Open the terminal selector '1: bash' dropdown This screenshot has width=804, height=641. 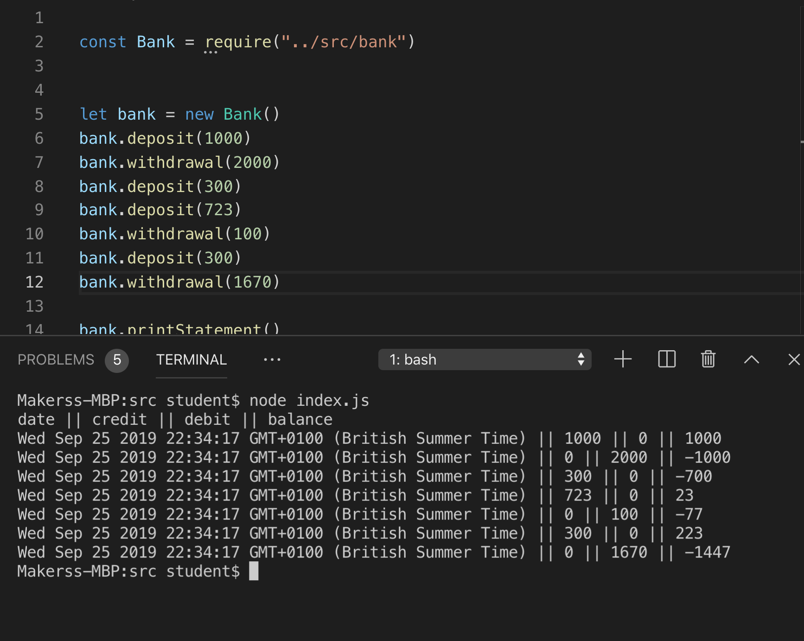coord(485,359)
